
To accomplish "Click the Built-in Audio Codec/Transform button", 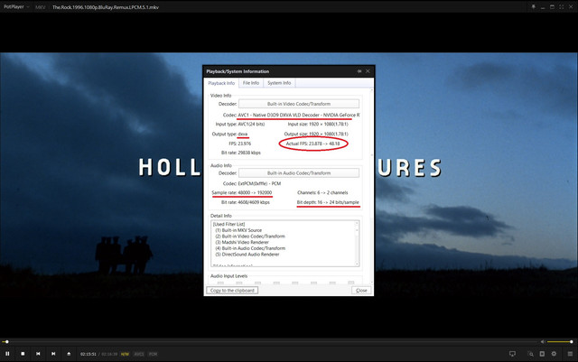I will click(x=299, y=173).
